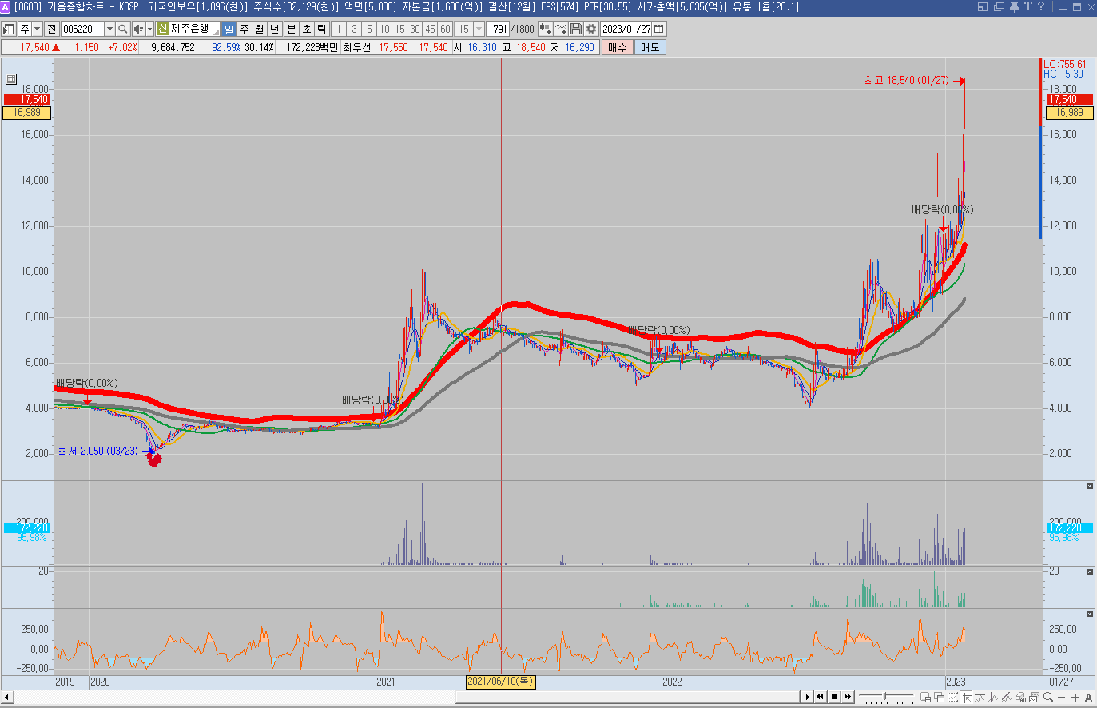
Task: Select interval button 30
Action: click(x=415, y=29)
